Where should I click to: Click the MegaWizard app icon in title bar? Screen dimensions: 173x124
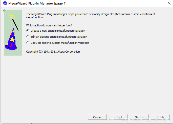pos(5,3)
